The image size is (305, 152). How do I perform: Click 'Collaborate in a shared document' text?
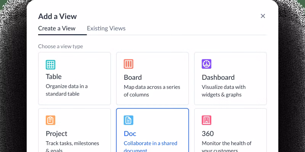tap(150, 144)
